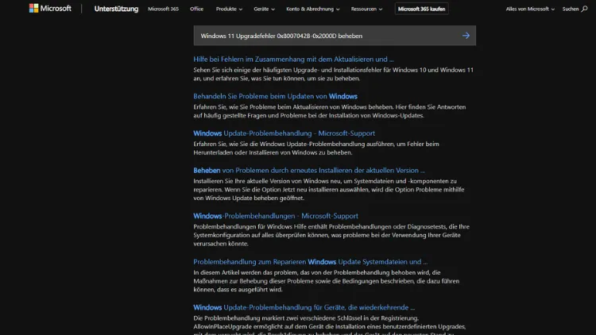Click the Microsoft logo
The height and width of the screenshot is (335, 596).
coord(50,9)
